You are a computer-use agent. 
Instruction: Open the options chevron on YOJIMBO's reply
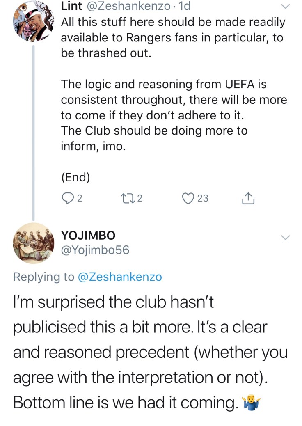pos(286,238)
